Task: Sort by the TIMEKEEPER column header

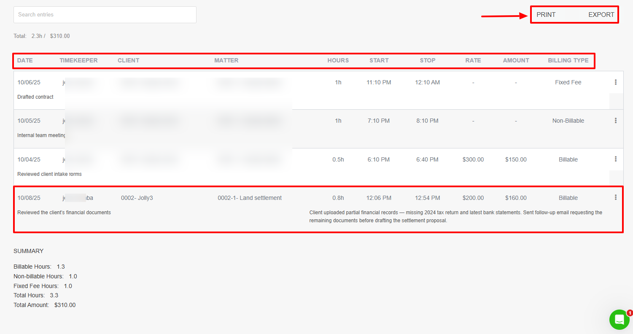Action: point(78,60)
